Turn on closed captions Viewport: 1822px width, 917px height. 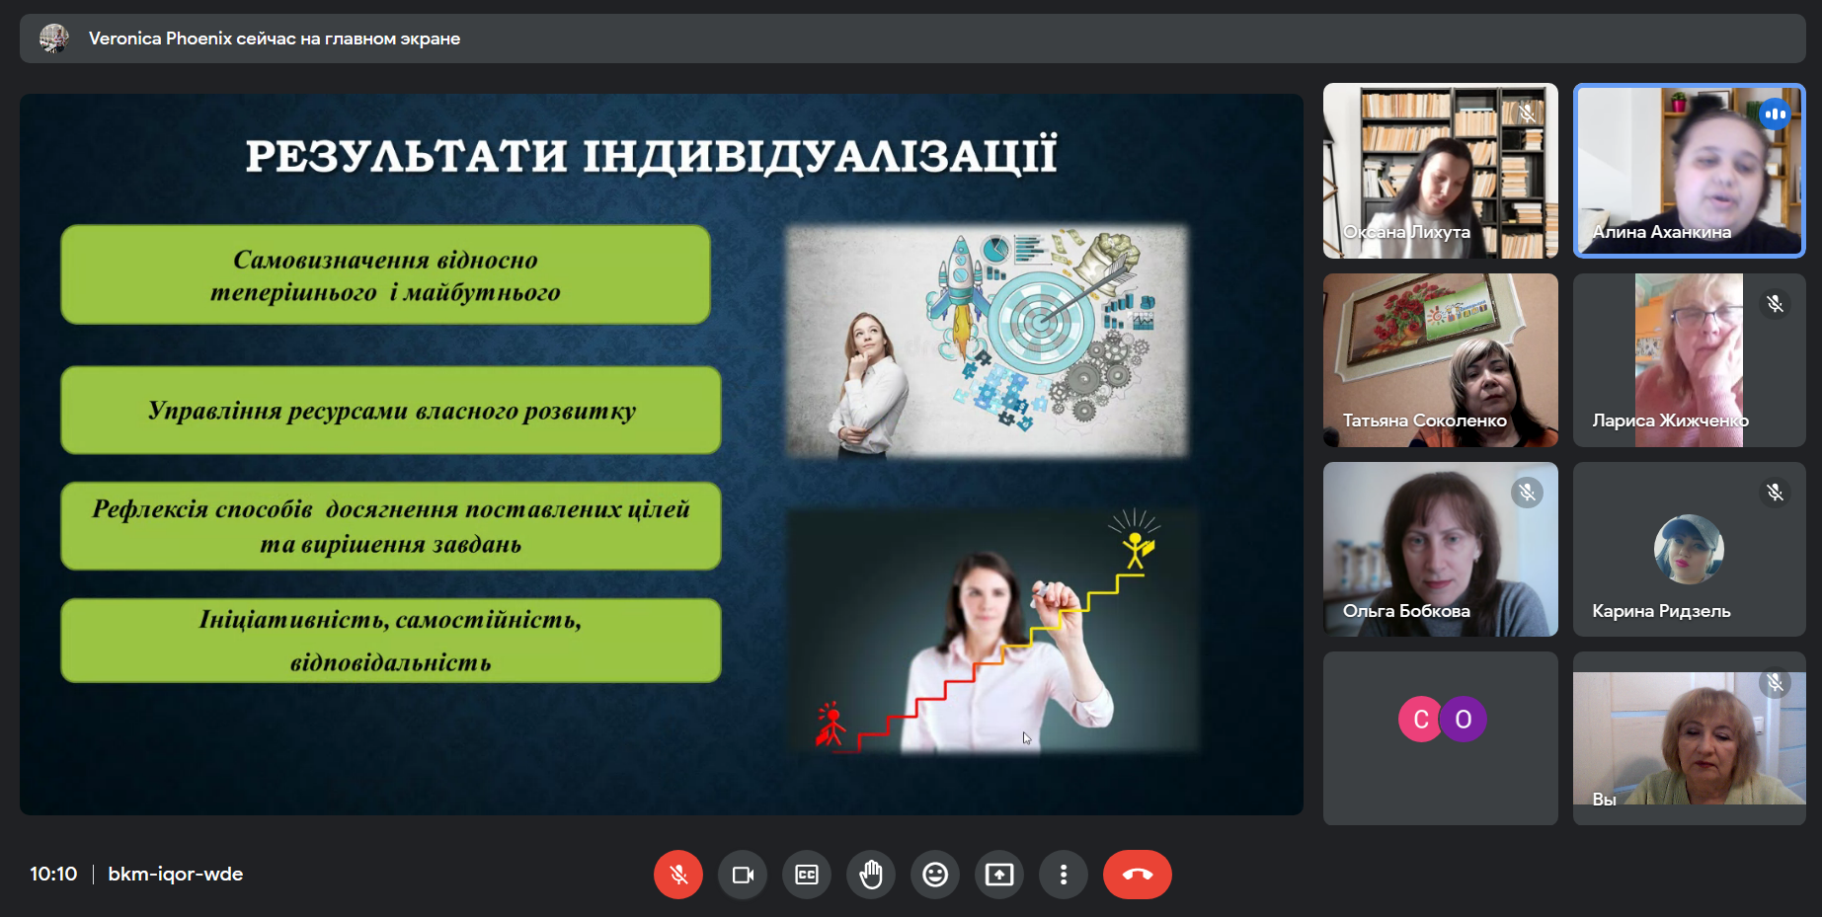[x=807, y=875]
